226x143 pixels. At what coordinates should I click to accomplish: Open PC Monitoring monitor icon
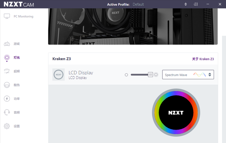pos(7,16)
